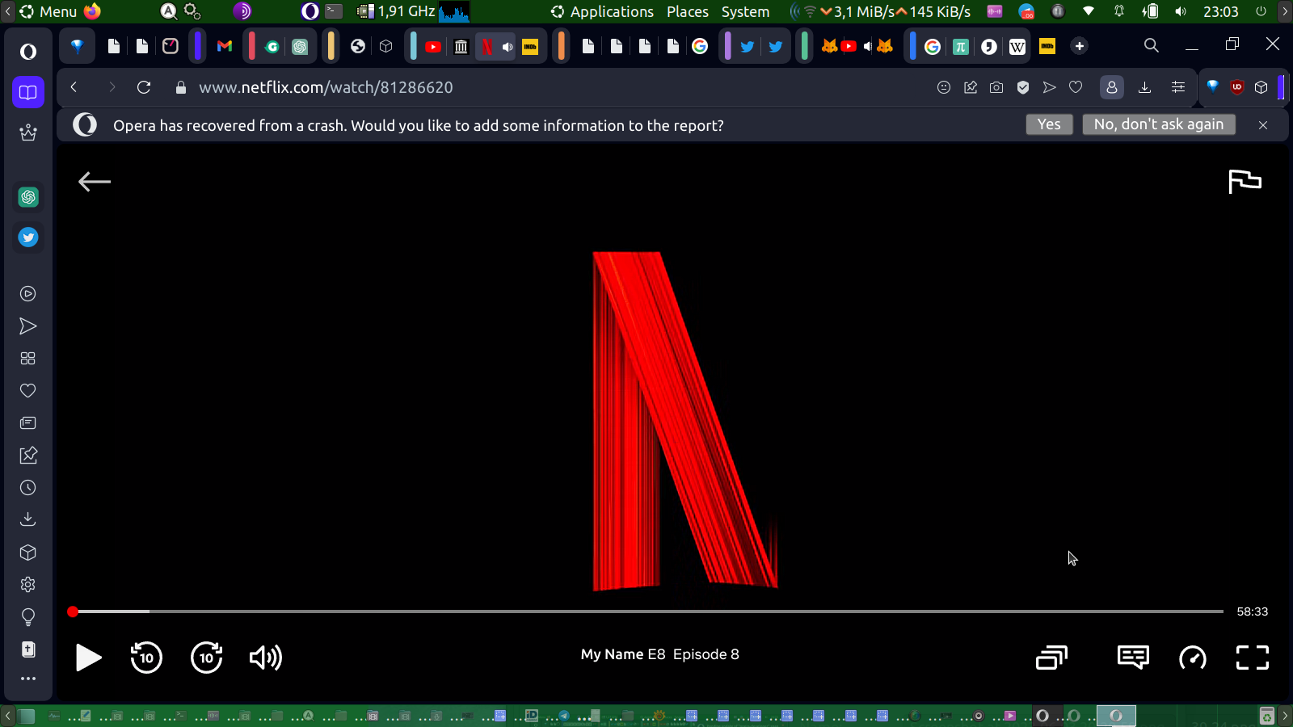Dismiss the Opera crash notification bar
1293x727 pixels.
coord(1263,125)
